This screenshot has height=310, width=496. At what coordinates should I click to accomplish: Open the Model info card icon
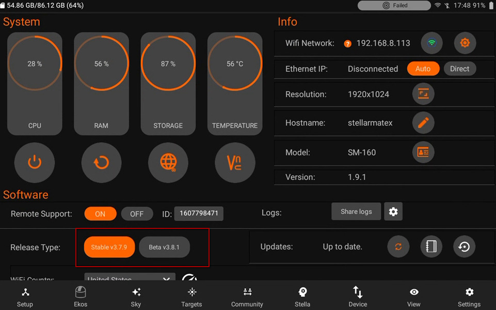coord(423,152)
